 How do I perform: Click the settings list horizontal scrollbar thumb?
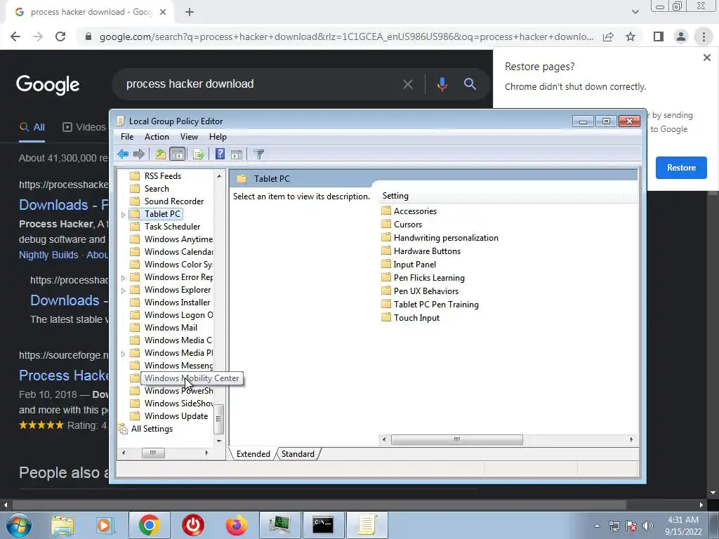pyautogui.click(x=456, y=439)
